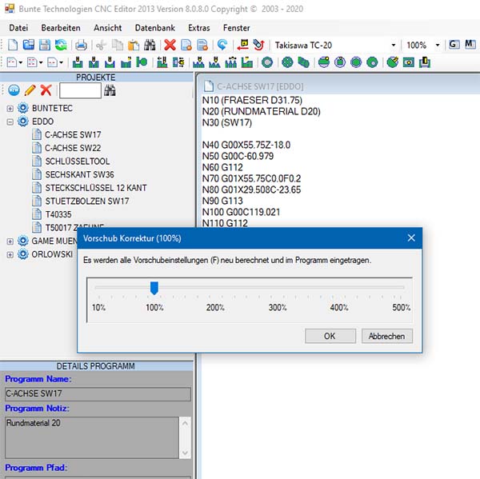
Task: Open the Datenbank menu
Action: coord(155,28)
